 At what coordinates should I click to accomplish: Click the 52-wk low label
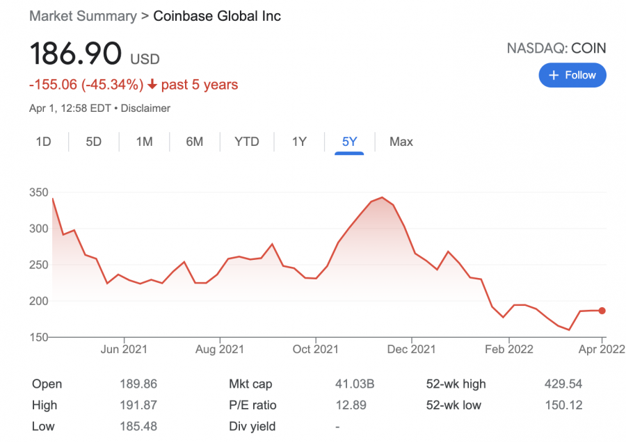(454, 405)
